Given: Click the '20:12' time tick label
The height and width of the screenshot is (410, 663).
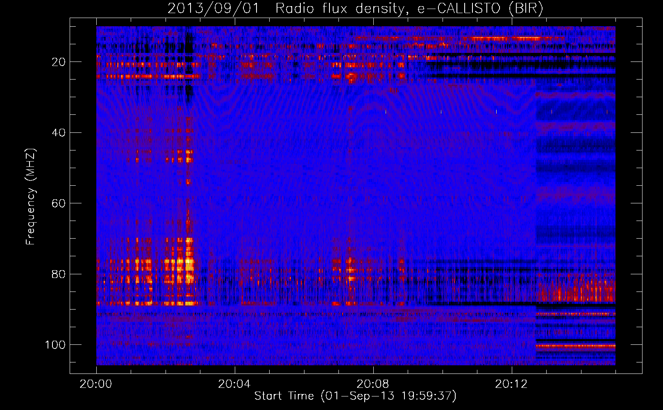Looking at the screenshot, I should click(x=511, y=384).
